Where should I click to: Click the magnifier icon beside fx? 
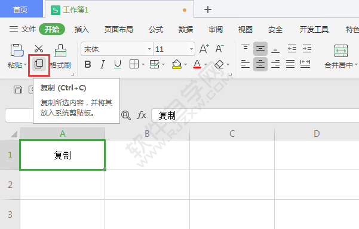coord(126,115)
